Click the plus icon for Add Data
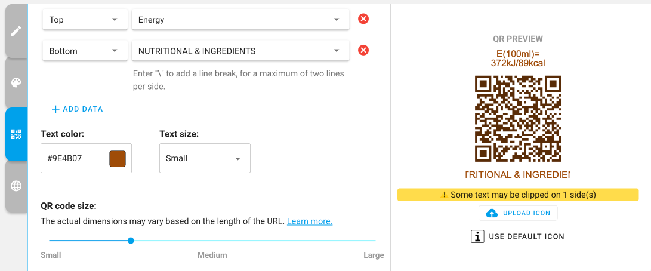651x271 pixels. pos(55,109)
